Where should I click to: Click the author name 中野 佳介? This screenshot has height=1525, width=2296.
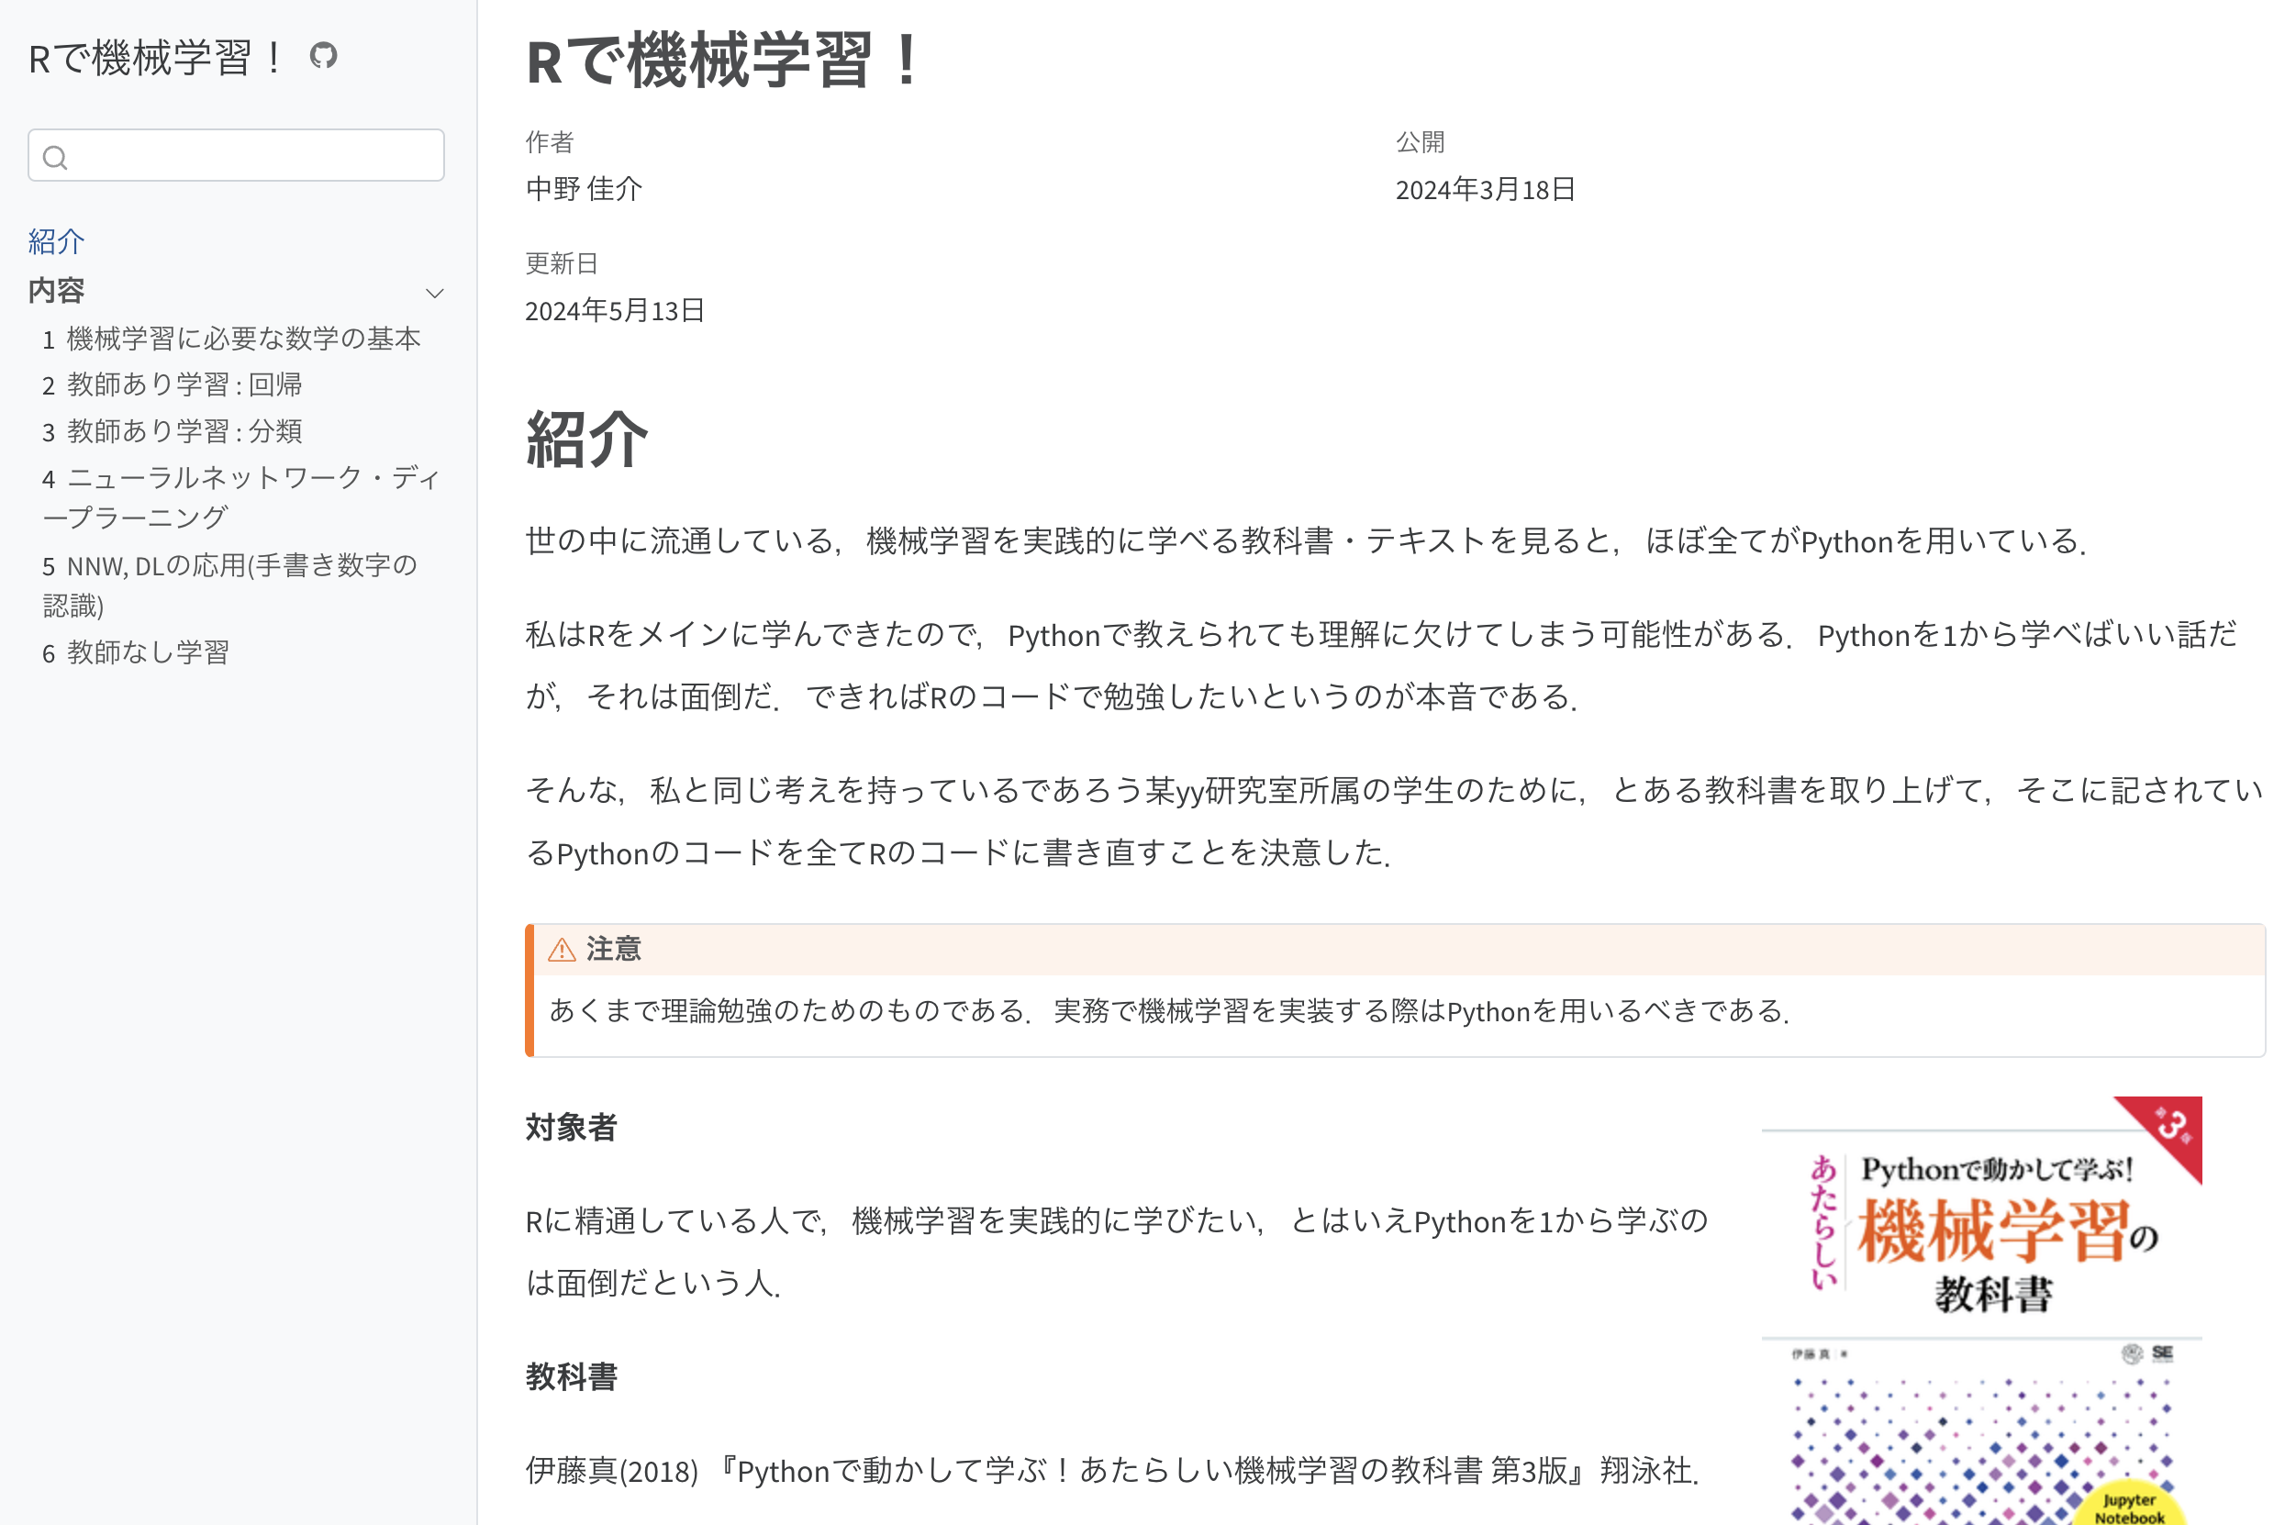pos(584,189)
